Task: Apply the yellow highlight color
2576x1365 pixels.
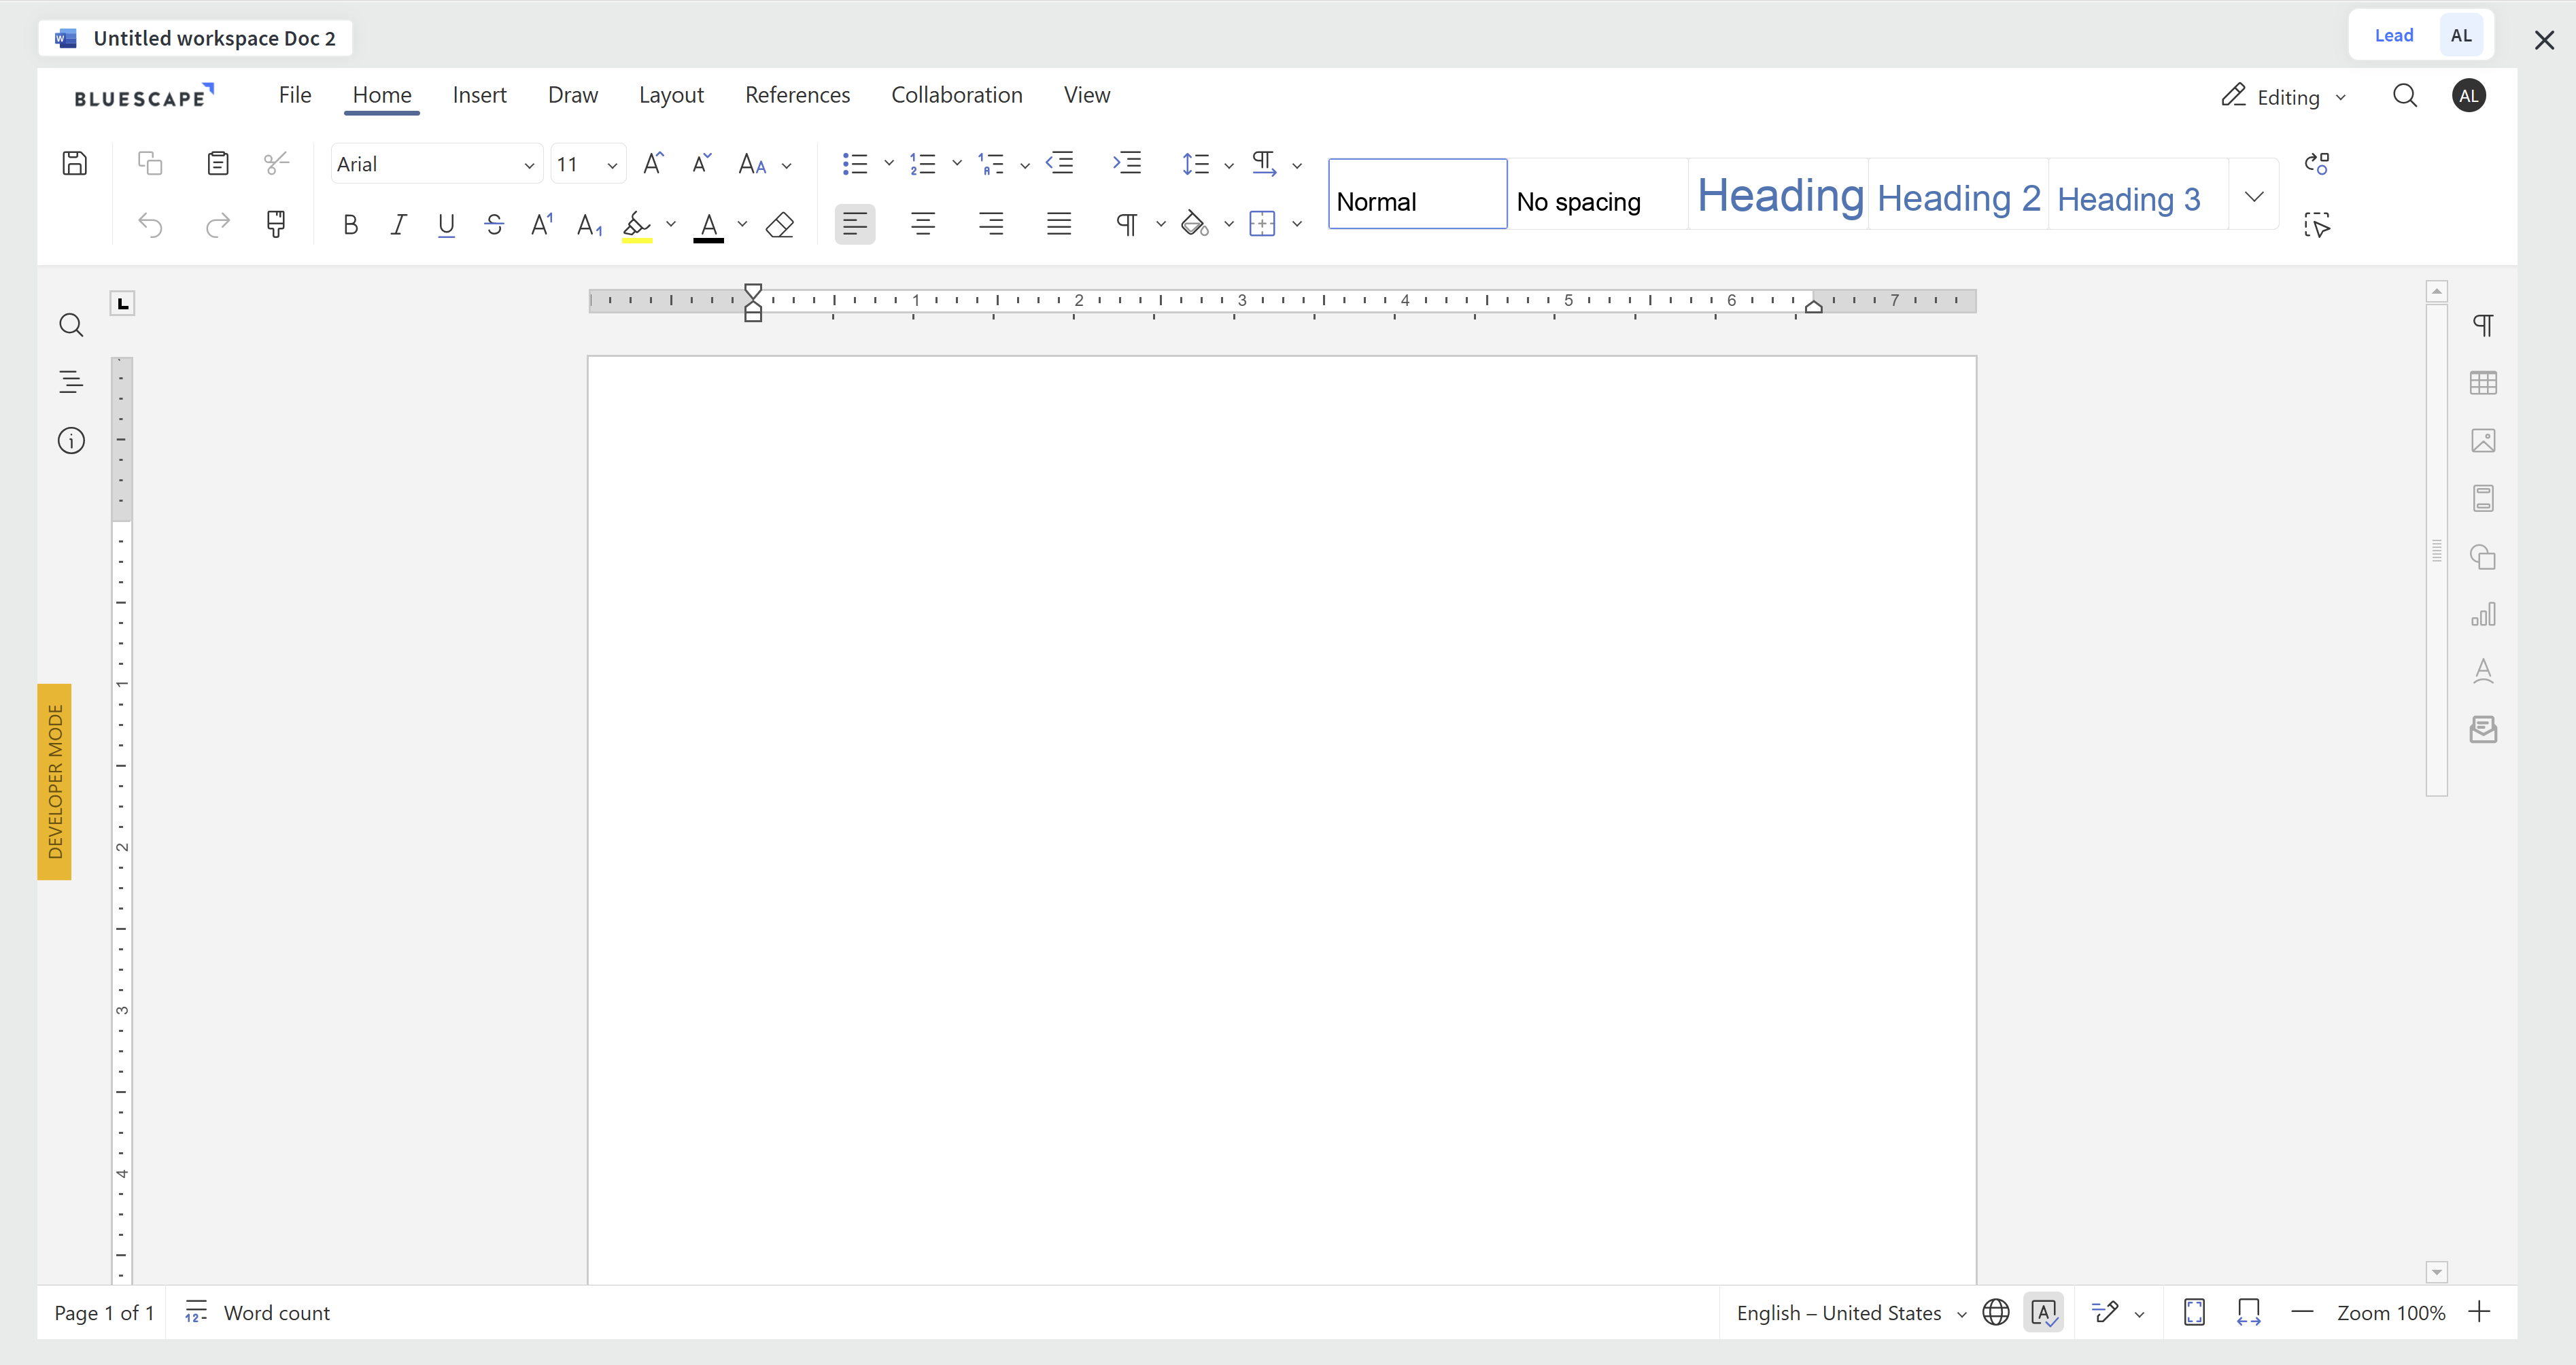Action: click(637, 225)
